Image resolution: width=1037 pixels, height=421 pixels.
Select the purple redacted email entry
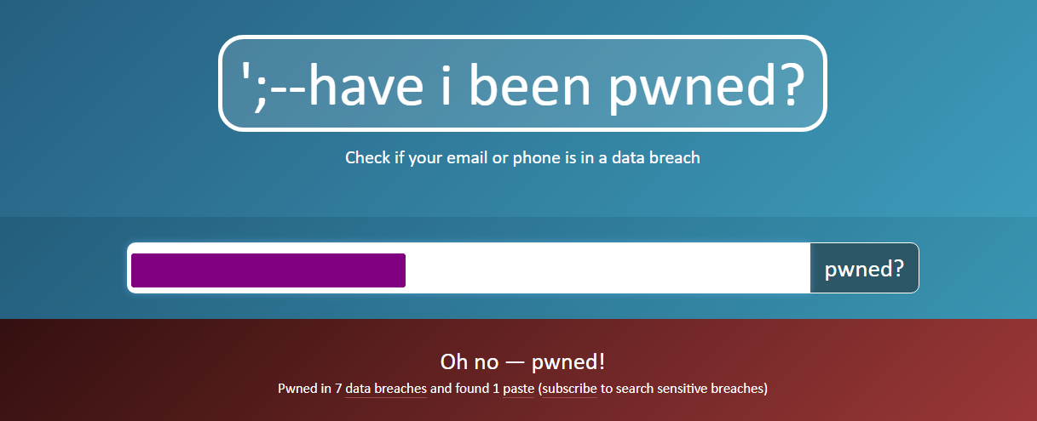[x=268, y=270]
